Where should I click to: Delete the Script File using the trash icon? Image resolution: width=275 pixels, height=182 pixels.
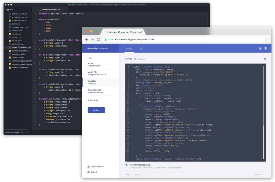[265, 59]
